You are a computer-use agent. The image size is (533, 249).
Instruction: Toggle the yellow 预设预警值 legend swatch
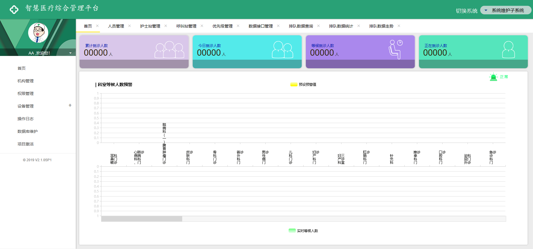click(x=294, y=85)
